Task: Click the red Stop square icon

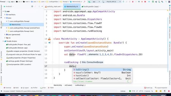Action: [145, 2]
